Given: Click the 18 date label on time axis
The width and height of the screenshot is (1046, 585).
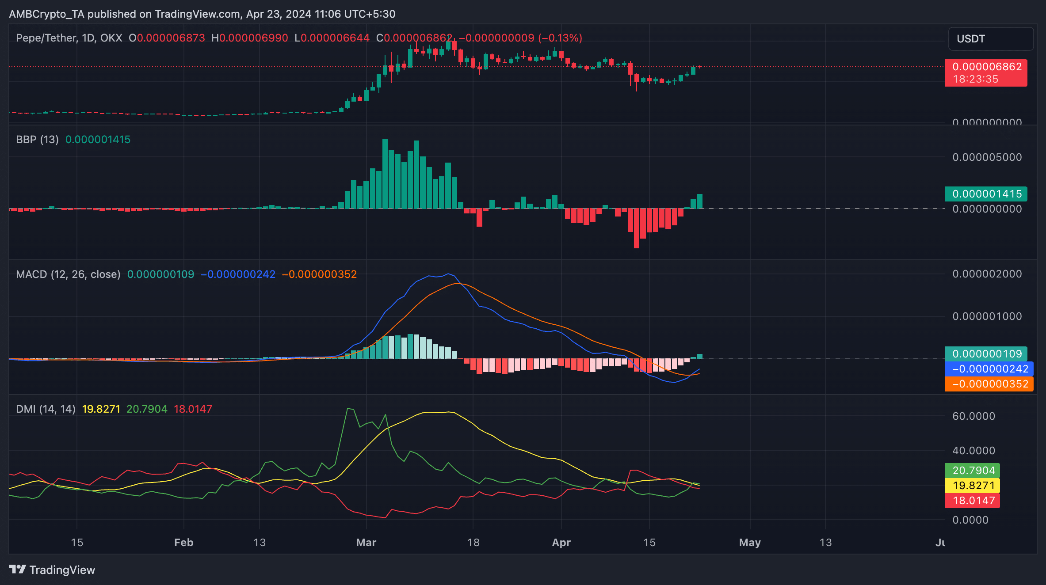Looking at the screenshot, I should (473, 543).
